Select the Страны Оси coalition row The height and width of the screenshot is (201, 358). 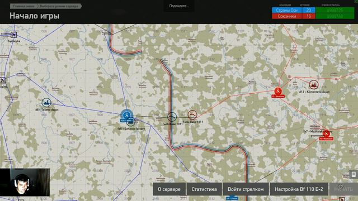pos(287,10)
